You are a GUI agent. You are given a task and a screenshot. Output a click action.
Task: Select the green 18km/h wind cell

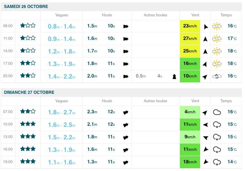coord(190,162)
